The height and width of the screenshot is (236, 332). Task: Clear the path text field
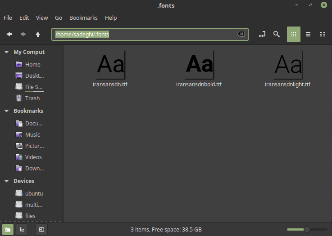(241, 34)
